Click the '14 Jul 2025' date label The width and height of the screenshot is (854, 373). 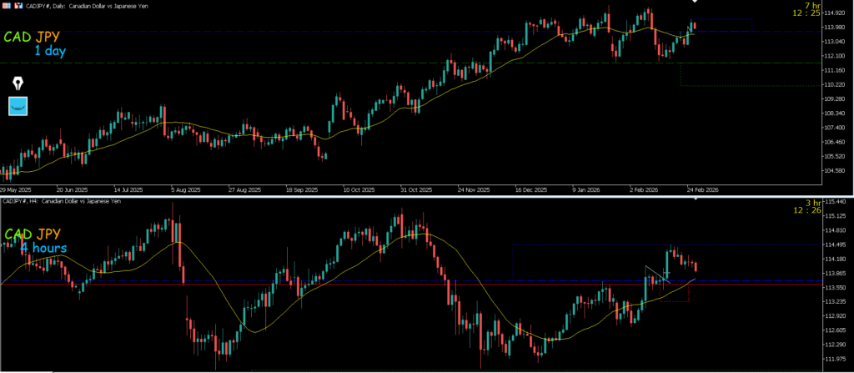[129, 190]
